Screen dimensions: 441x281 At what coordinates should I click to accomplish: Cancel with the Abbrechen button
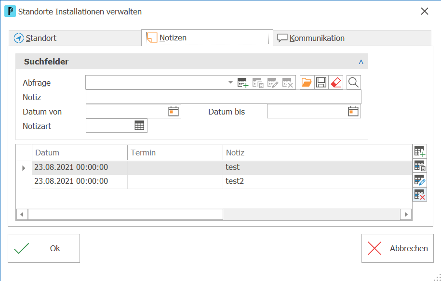(398, 248)
